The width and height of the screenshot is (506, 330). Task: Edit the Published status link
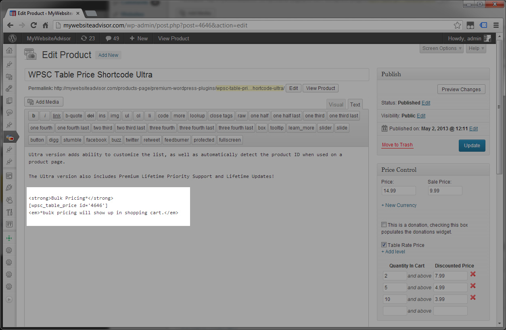point(426,103)
